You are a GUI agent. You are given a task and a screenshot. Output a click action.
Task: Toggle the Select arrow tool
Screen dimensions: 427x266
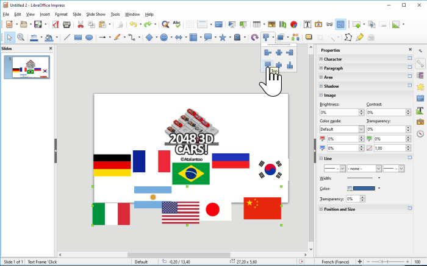click(x=10, y=38)
